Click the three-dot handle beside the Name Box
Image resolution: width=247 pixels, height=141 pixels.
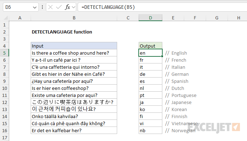coord(42,7)
